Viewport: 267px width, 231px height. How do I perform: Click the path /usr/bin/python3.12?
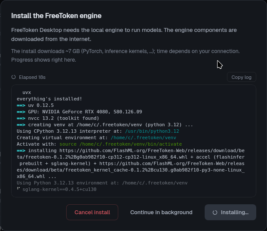[152, 131]
